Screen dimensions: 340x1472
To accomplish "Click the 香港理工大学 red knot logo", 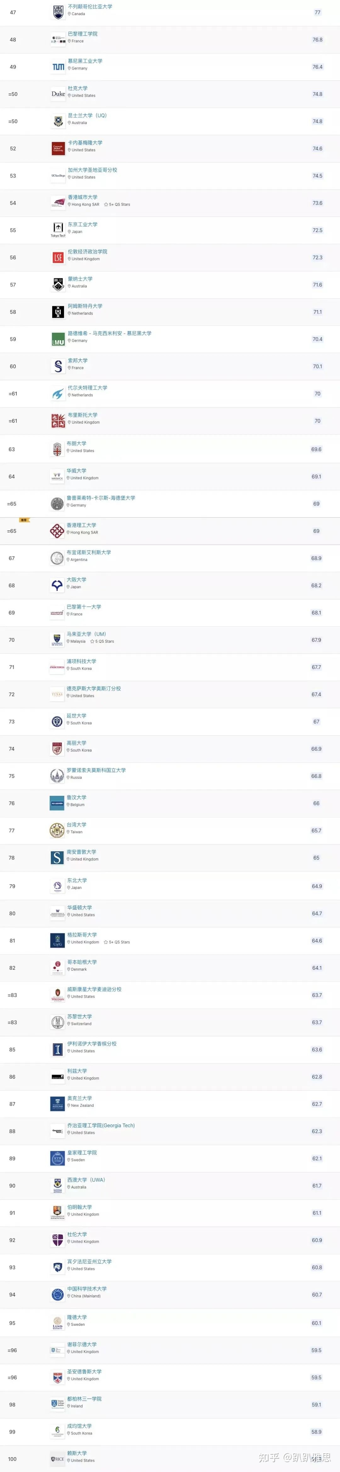I will [x=57, y=531].
